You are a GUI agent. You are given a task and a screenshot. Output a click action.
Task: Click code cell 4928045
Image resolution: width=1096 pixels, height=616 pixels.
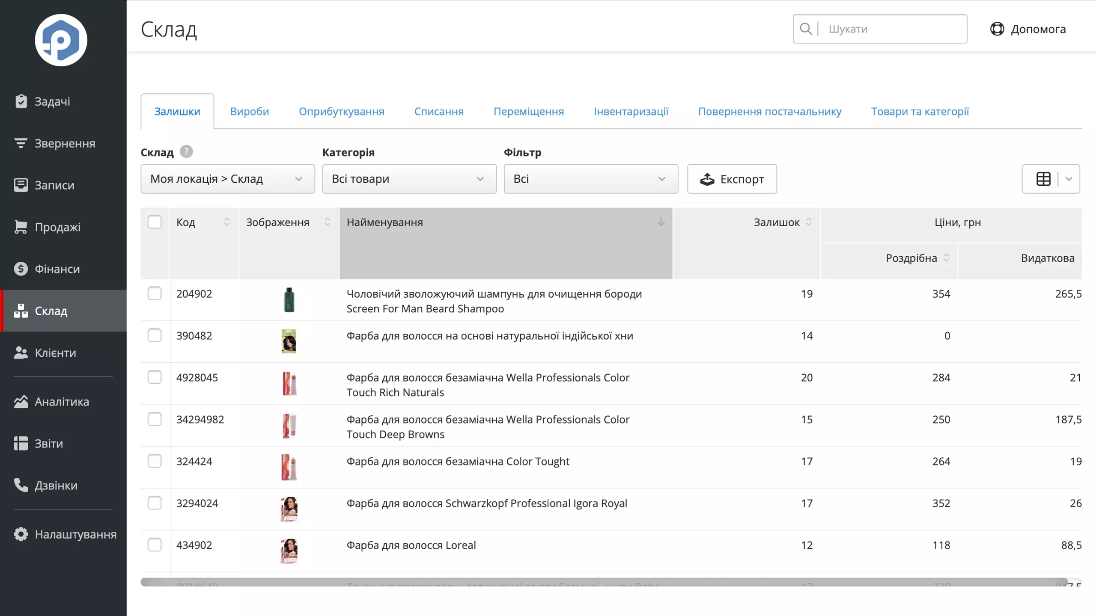197,378
